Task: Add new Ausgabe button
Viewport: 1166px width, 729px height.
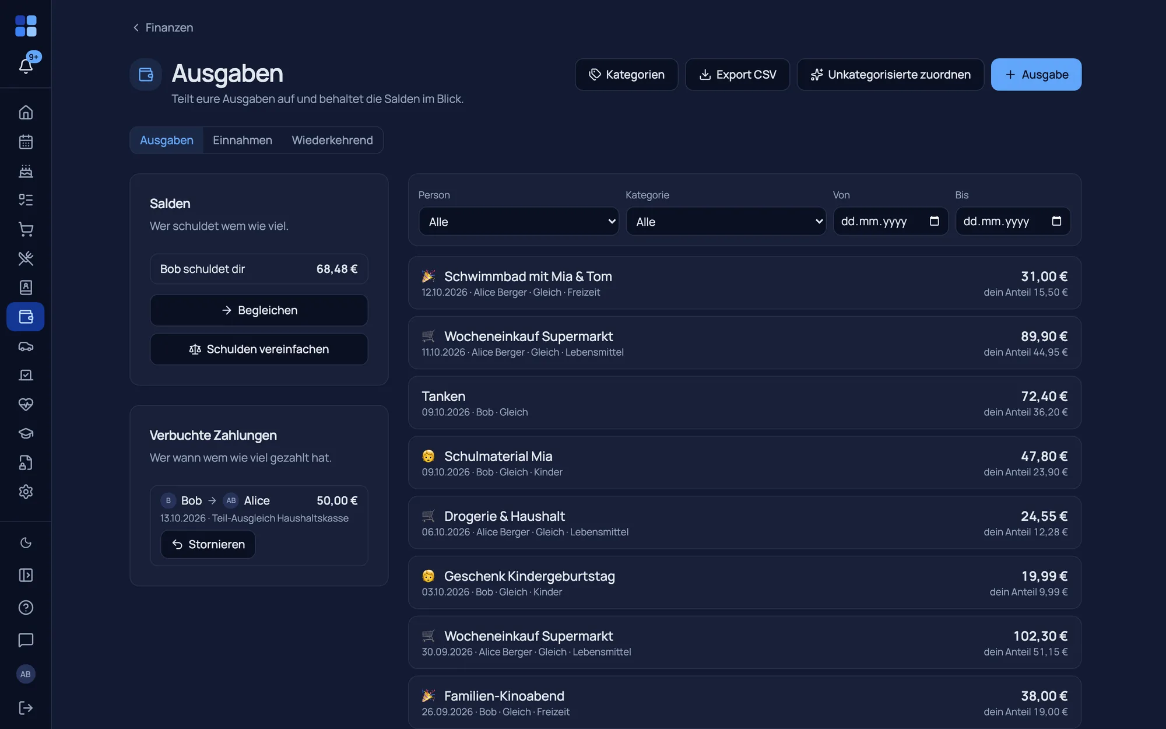Action: click(1036, 75)
